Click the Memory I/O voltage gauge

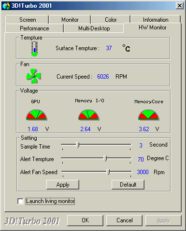89,115
